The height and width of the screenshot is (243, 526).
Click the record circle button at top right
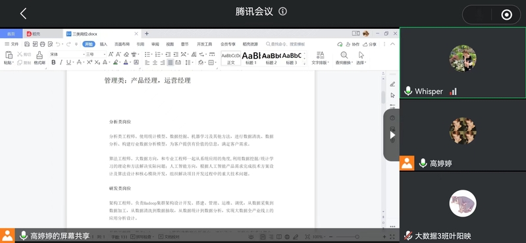pyautogui.click(x=506, y=14)
